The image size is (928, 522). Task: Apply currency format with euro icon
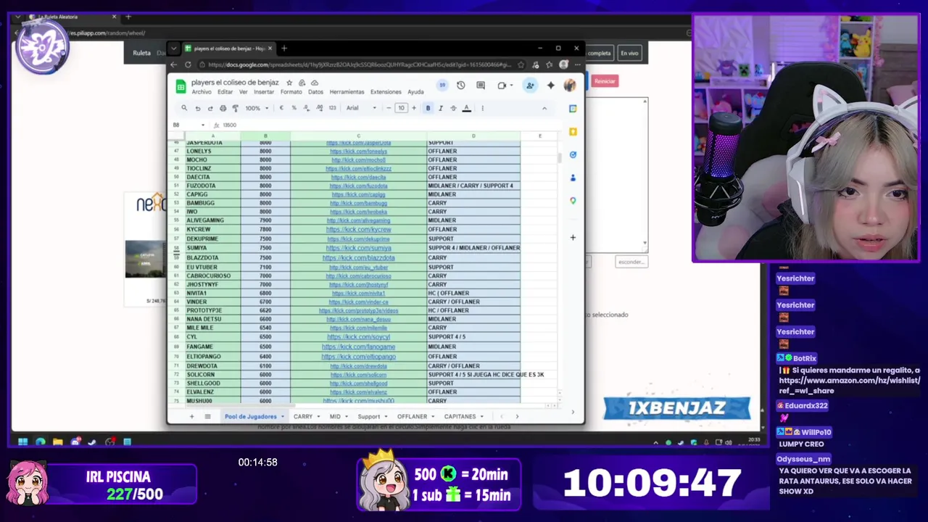click(x=281, y=108)
